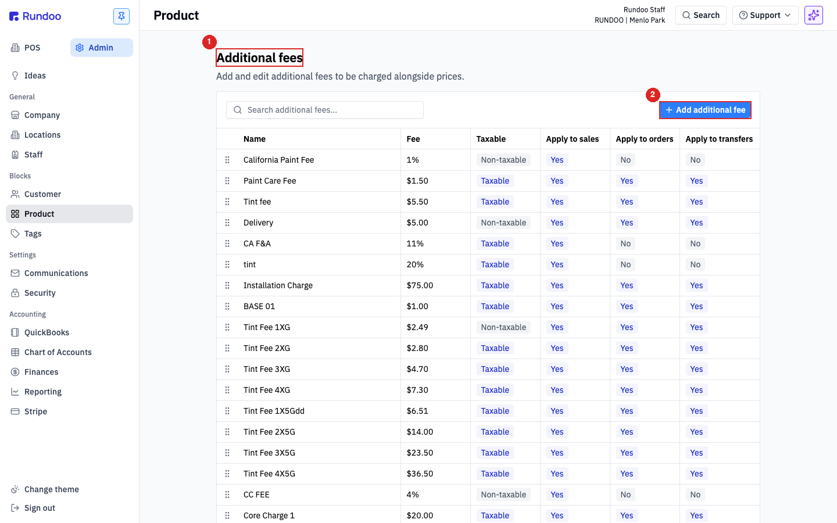Click drag handle for Tint Fee 3X5G

pyautogui.click(x=227, y=453)
